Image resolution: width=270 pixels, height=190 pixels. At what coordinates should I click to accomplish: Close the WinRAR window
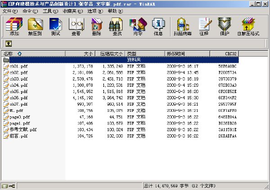click(265, 4)
